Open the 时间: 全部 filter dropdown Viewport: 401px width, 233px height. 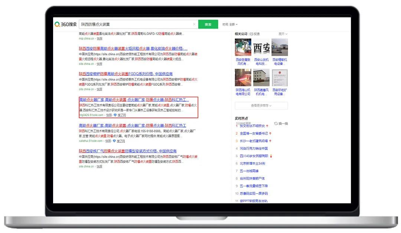230,24
